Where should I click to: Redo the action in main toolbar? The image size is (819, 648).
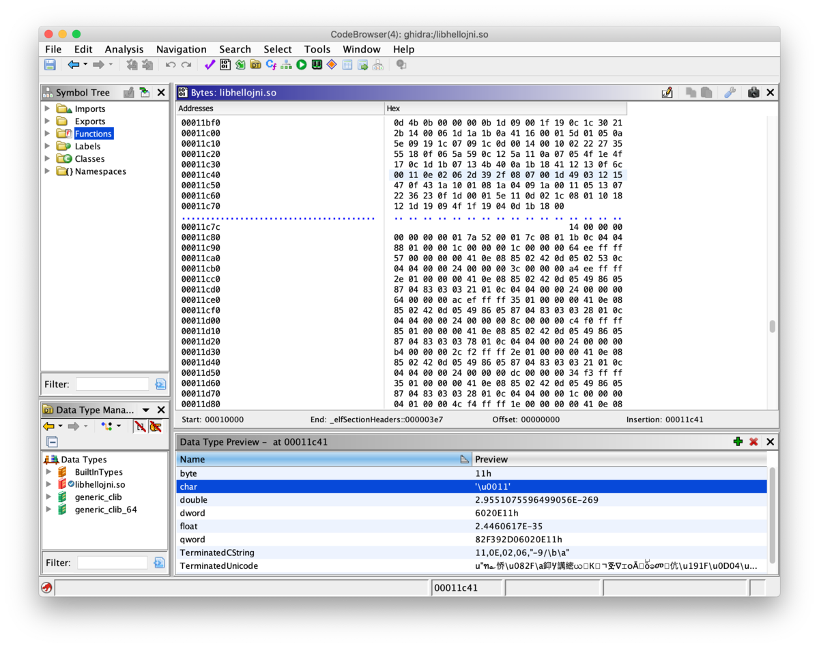[186, 65]
